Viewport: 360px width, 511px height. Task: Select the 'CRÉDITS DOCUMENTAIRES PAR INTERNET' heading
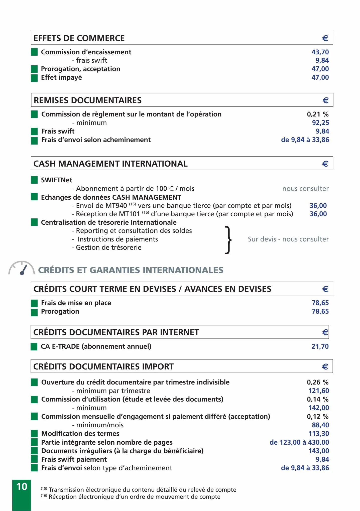[x=116, y=332]
